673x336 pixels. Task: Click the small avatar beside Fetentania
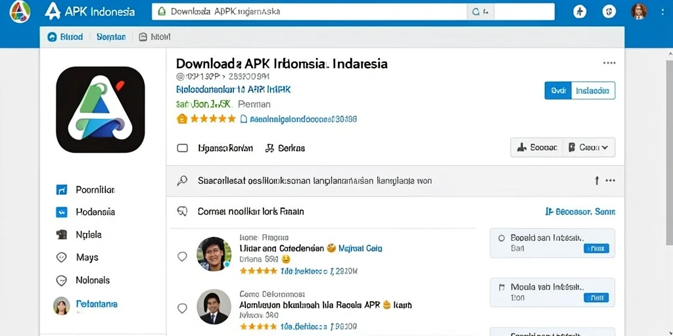point(61,306)
